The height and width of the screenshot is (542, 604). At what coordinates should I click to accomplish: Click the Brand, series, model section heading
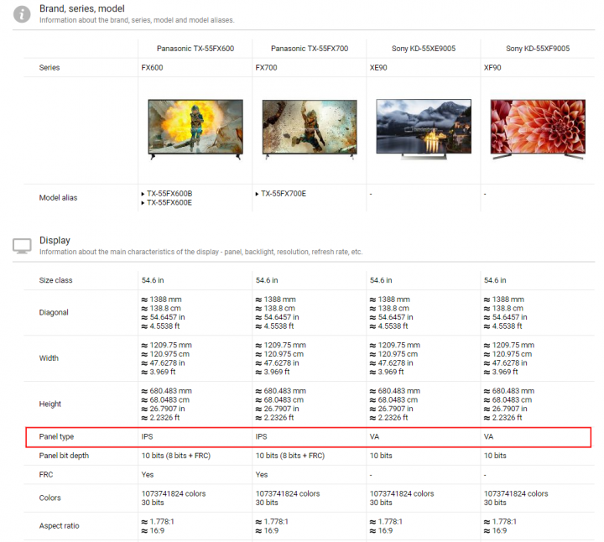[x=82, y=8]
